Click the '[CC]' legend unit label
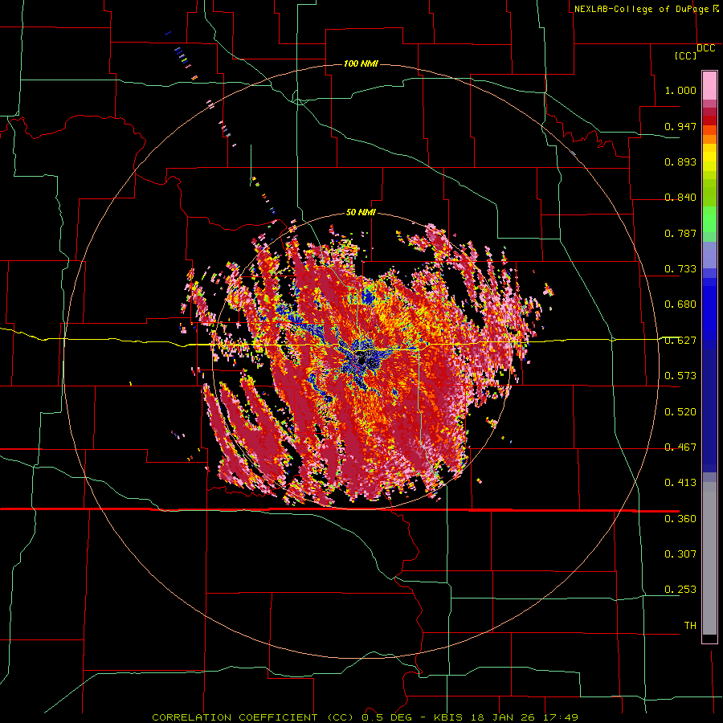Viewport: 723px width, 723px height. [685, 55]
